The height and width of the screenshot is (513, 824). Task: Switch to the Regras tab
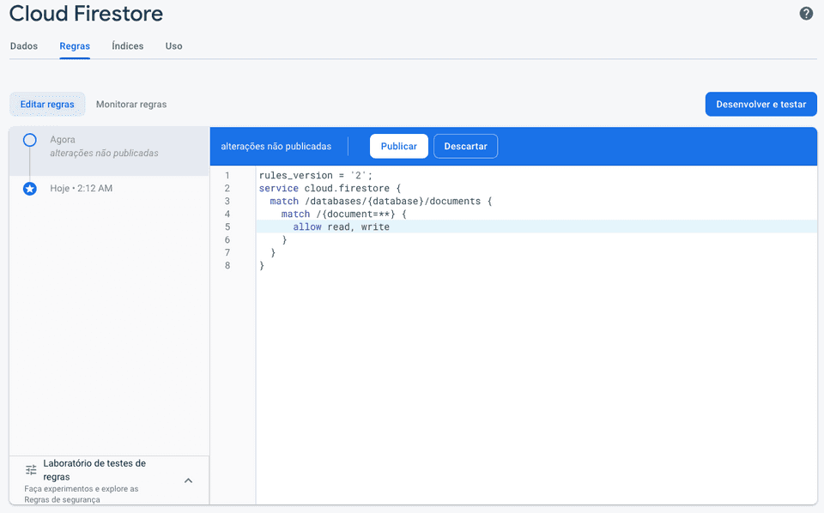[x=75, y=46]
